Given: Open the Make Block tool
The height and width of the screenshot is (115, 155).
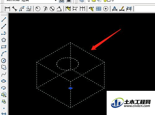Looking at the screenshot, I should 4,101.
